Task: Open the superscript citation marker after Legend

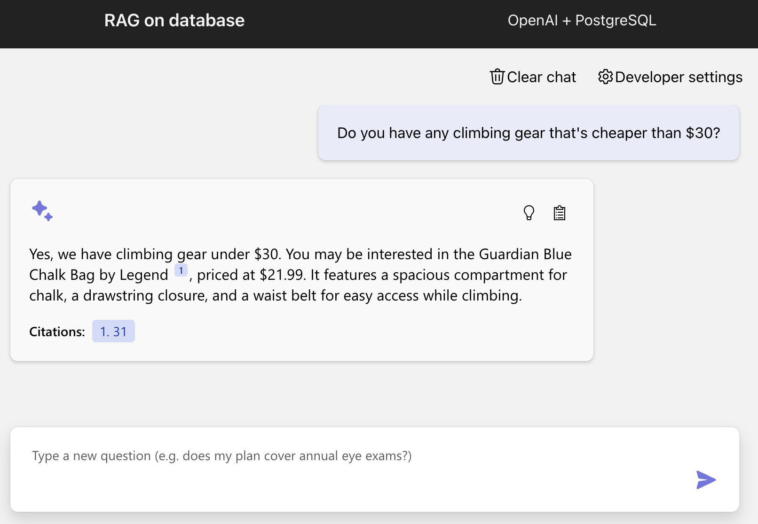Action: [x=181, y=270]
